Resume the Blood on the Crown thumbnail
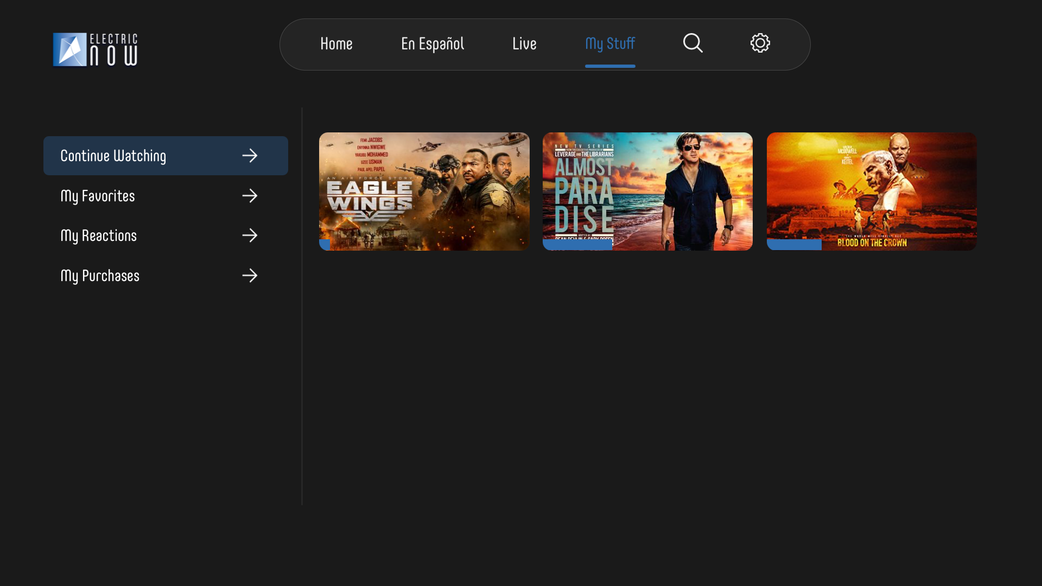 [x=872, y=192]
